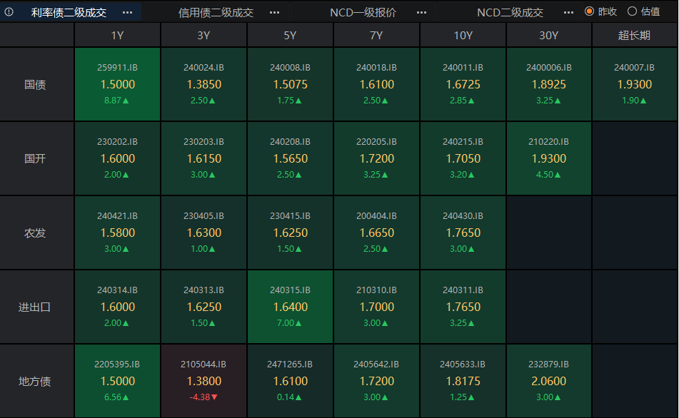Click the 10Y column header
The width and height of the screenshot is (679, 418).
click(463, 35)
